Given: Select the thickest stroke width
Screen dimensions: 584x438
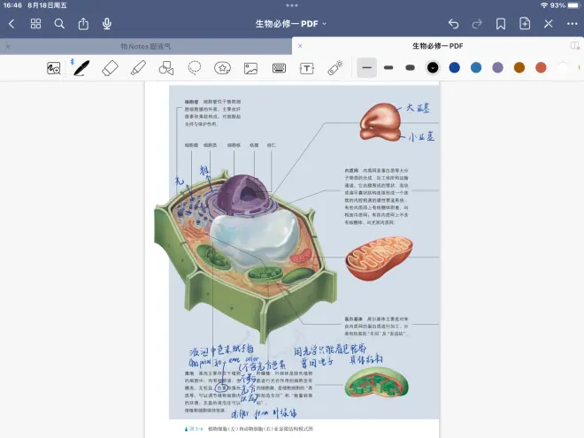Looking at the screenshot, I should pyautogui.click(x=410, y=67).
